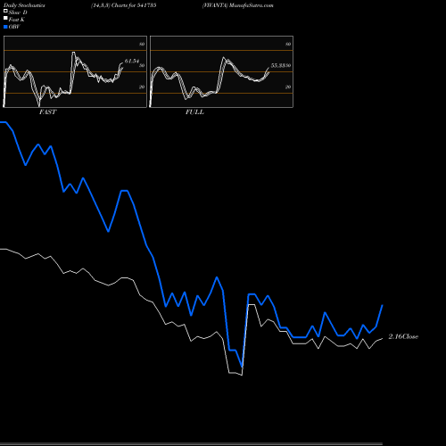Click the 55.33 value on FULL chart
446x446 pixels.
tap(278, 65)
